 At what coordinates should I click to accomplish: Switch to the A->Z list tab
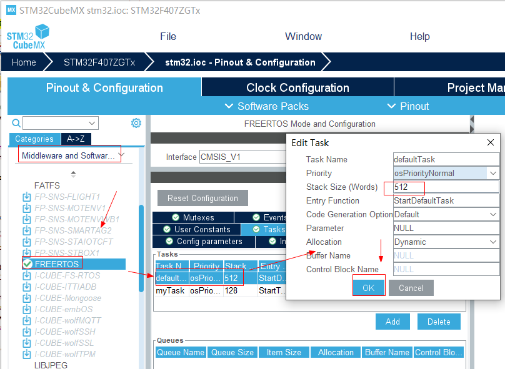coord(76,139)
